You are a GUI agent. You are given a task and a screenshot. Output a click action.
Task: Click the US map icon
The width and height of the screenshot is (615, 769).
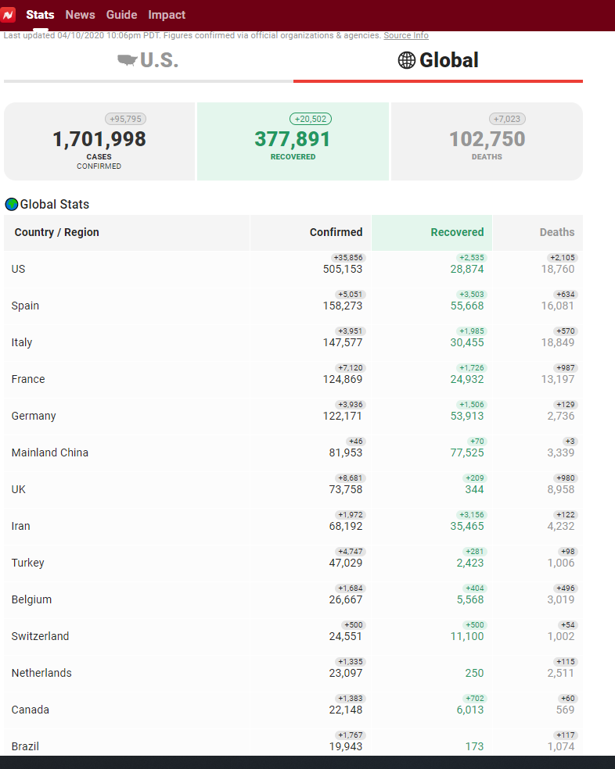(x=128, y=60)
